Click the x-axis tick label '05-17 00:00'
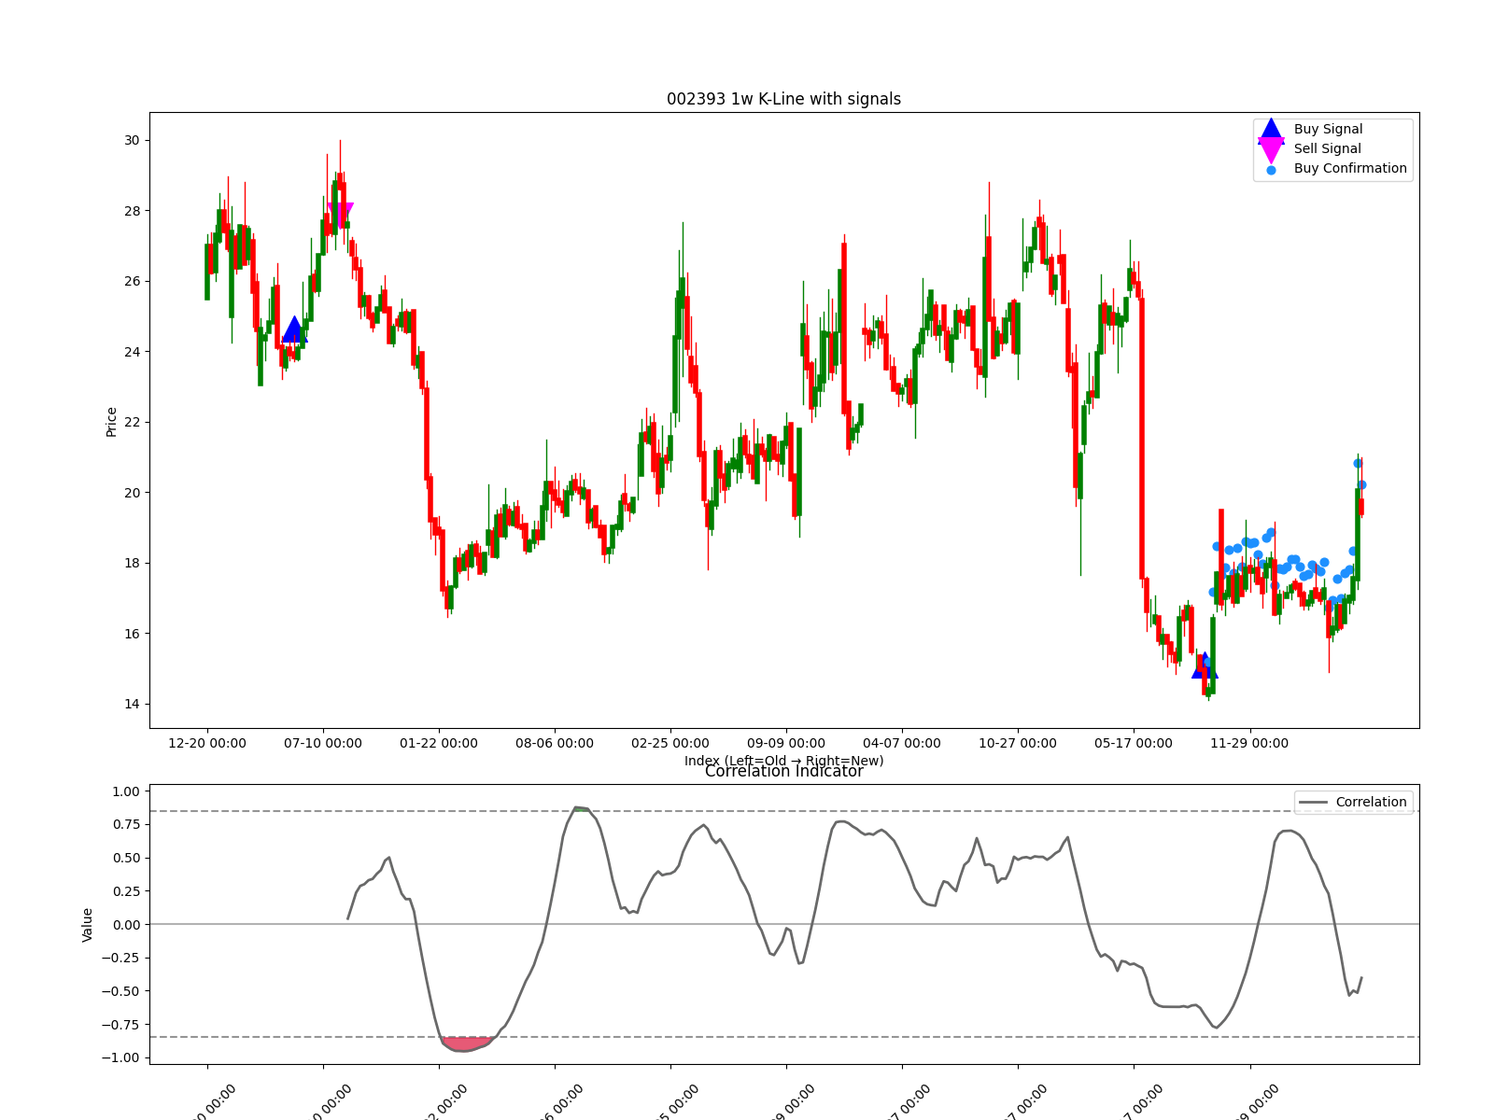The width and height of the screenshot is (1494, 1120). click(x=1134, y=743)
